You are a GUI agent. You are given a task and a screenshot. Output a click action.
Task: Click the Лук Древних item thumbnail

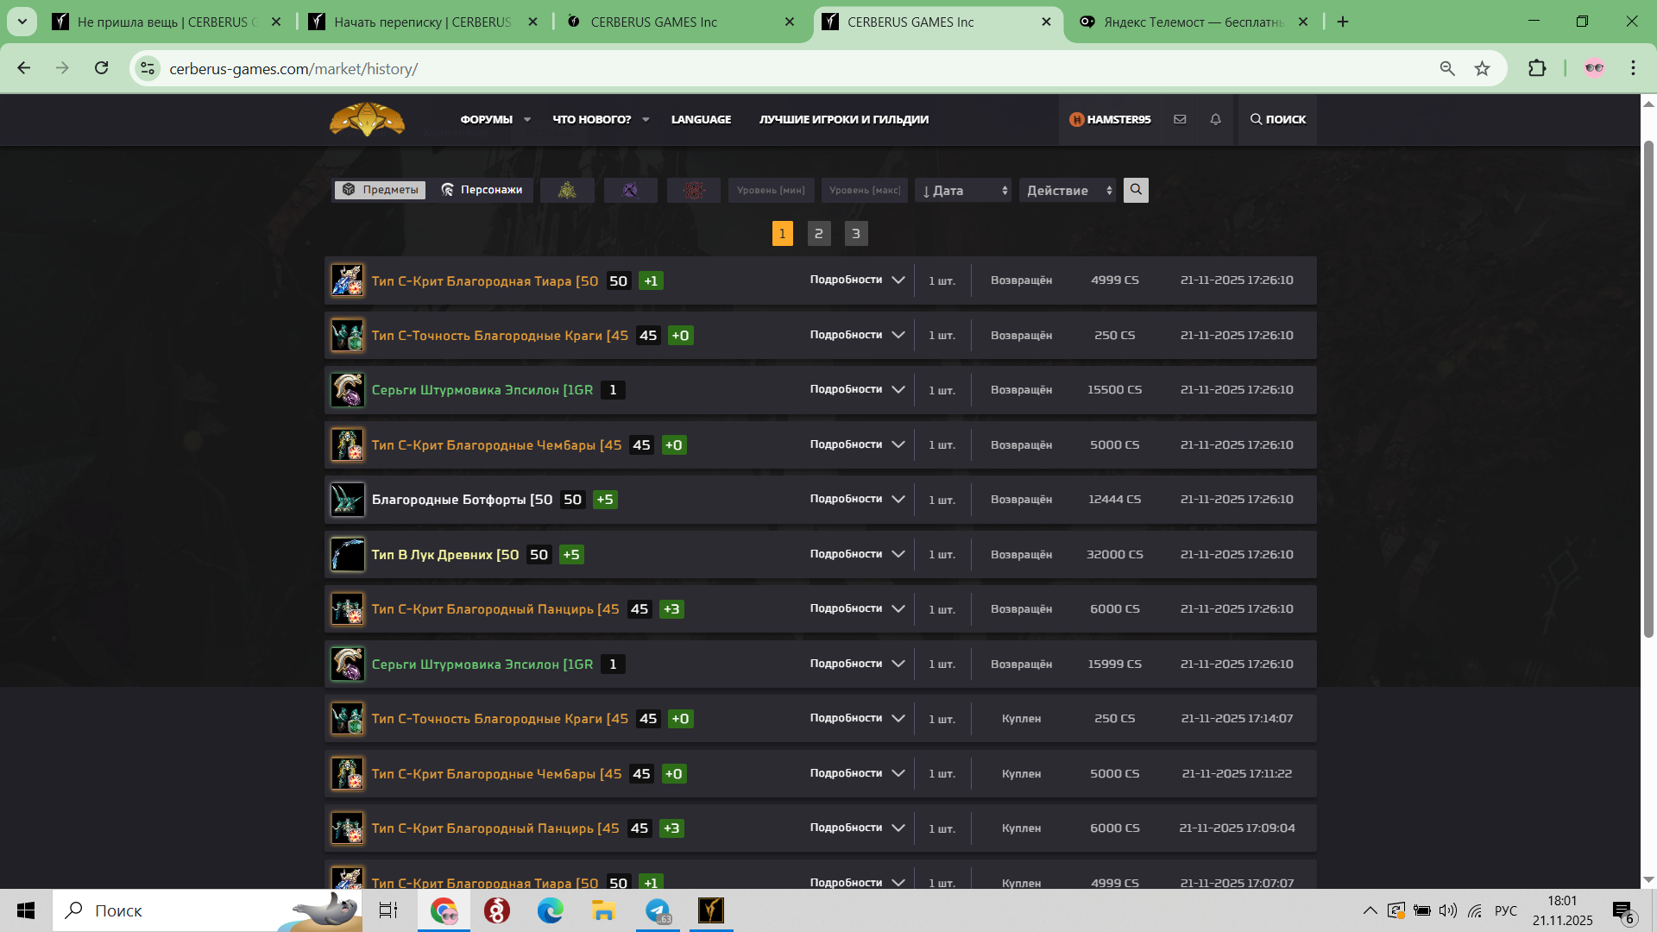348,554
